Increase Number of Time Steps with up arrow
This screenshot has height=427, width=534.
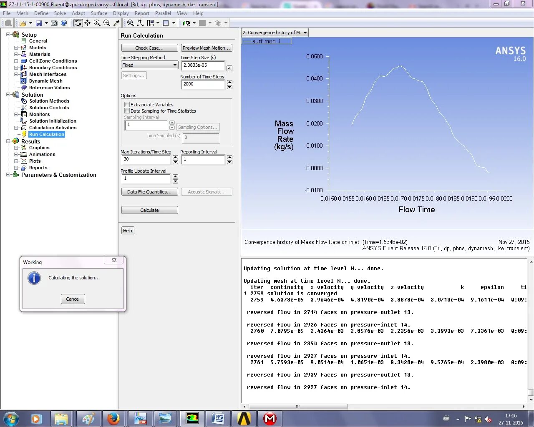[230, 82]
